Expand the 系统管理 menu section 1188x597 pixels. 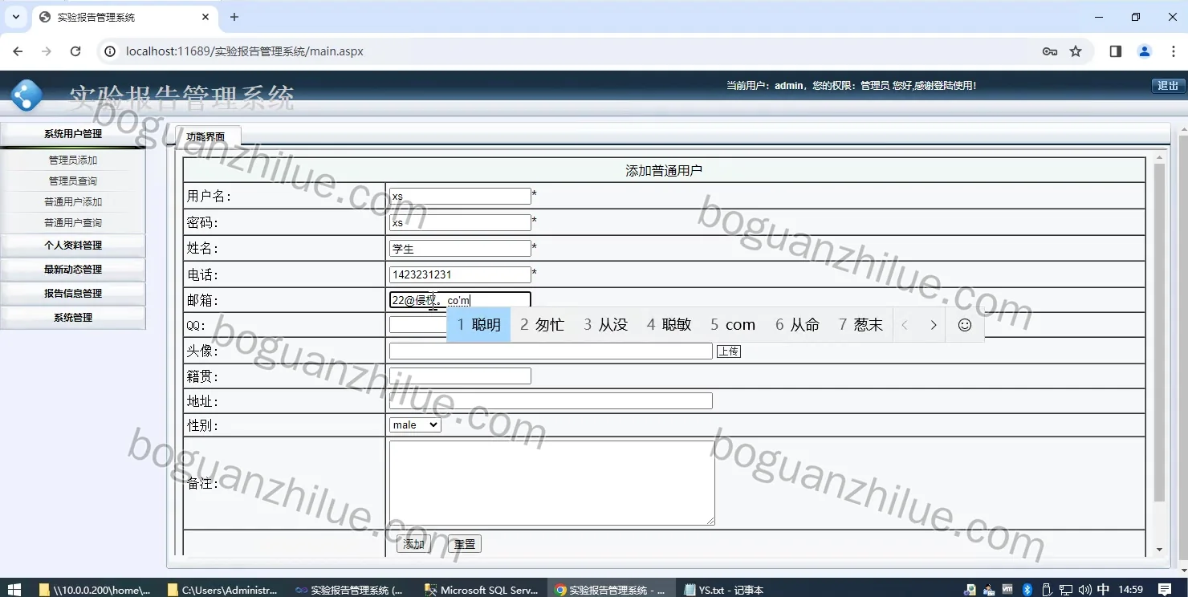(73, 317)
